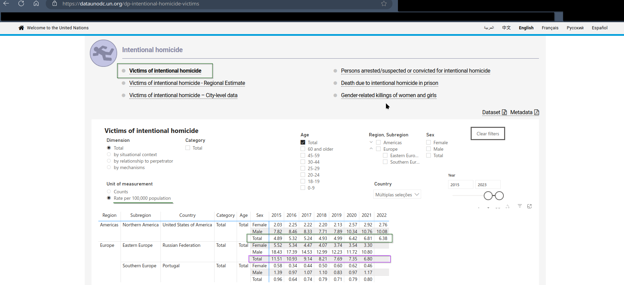Image resolution: width=624 pixels, height=285 pixels.
Task: Switch language to Español
Action: (x=599, y=28)
